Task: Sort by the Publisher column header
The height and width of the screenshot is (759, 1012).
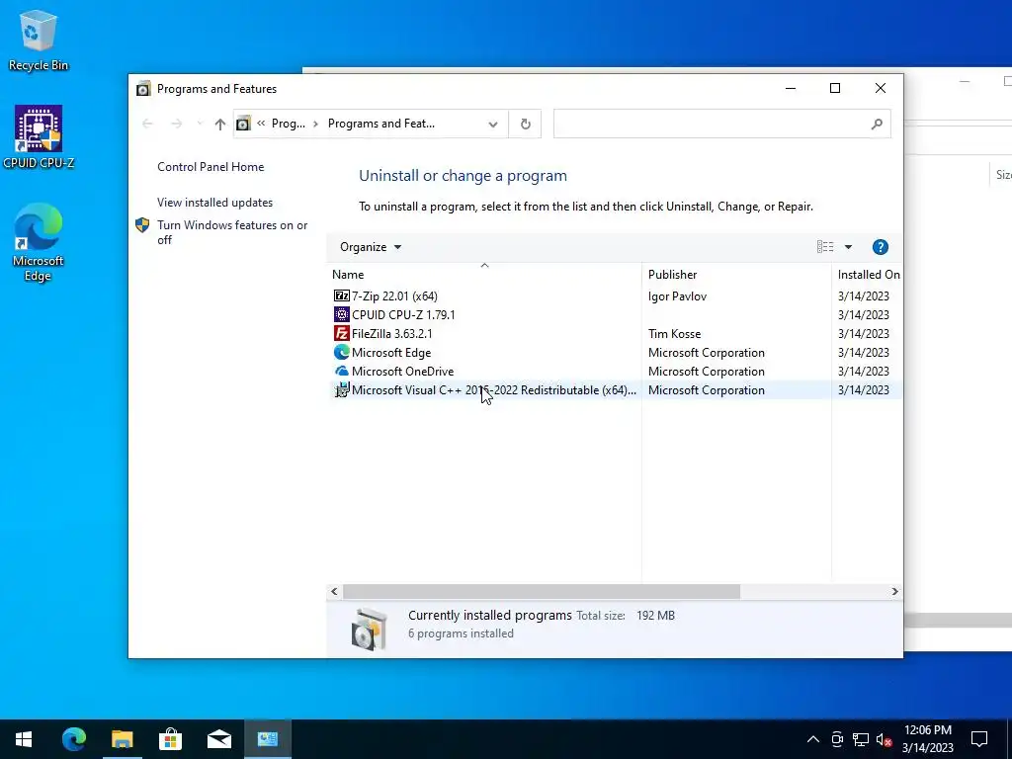Action: [x=672, y=275]
